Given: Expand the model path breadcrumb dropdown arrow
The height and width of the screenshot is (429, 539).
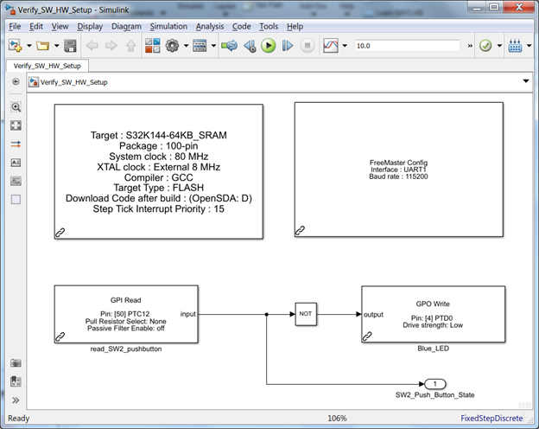Looking at the screenshot, I should coord(525,81).
